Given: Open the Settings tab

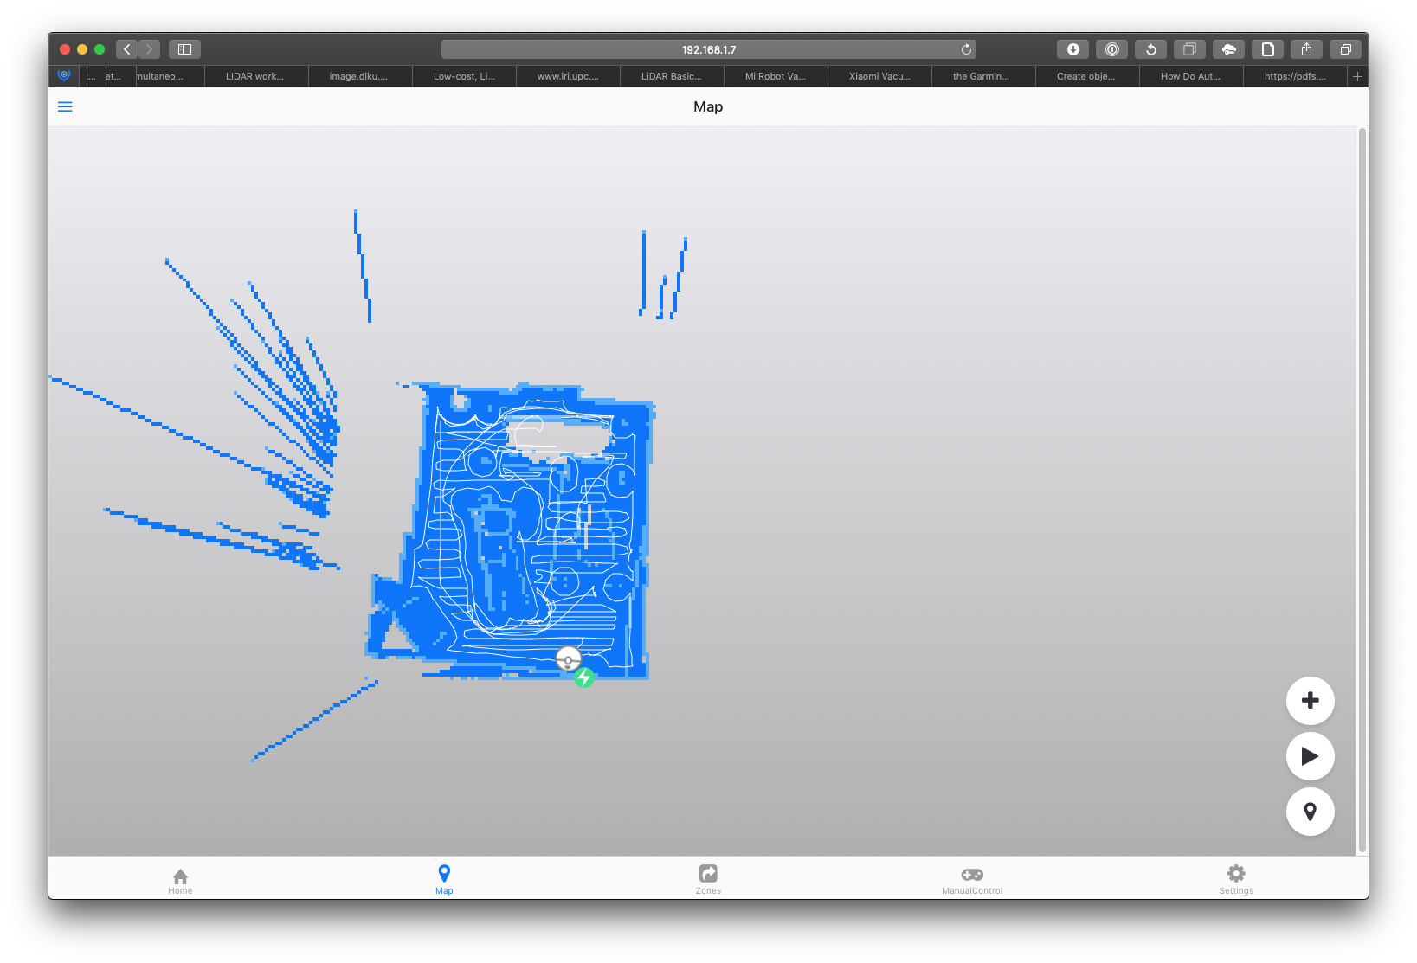Looking at the screenshot, I should 1236,880.
